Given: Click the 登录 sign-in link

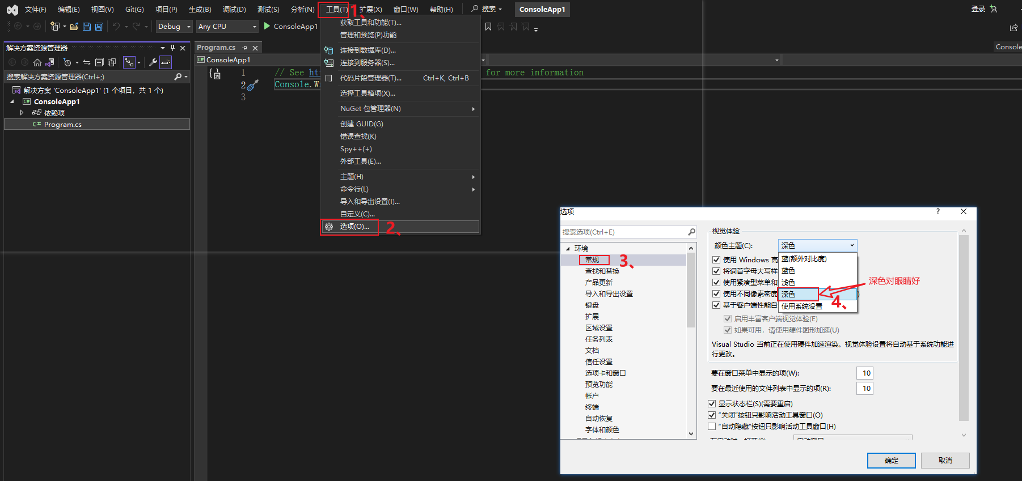Looking at the screenshot, I should [x=978, y=9].
